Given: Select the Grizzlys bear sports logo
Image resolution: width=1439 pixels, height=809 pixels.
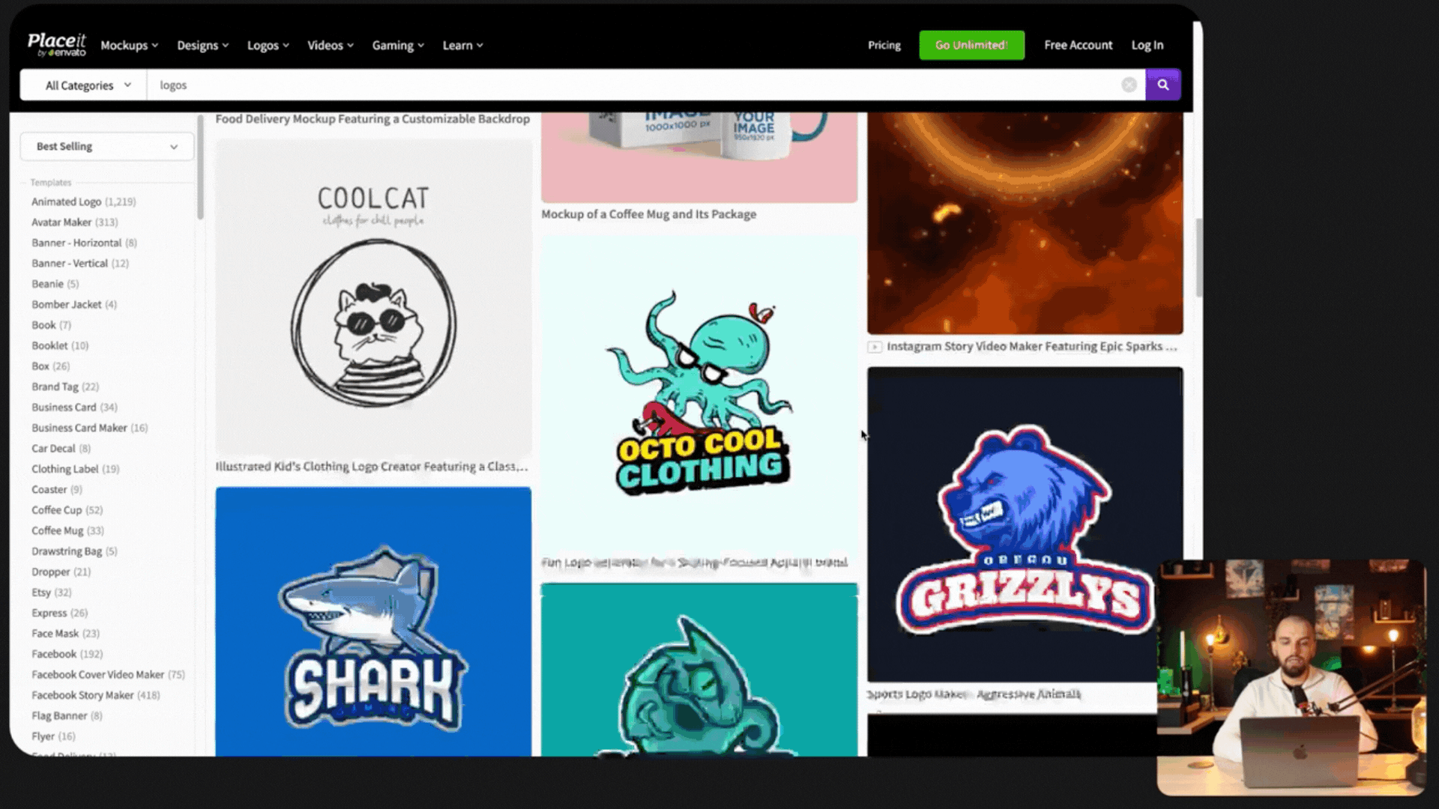Looking at the screenshot, I should (x=1025, y=524).
